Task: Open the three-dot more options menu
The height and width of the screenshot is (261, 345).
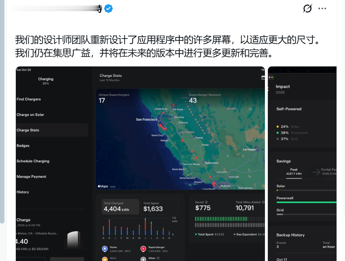Action: (322, 8)
